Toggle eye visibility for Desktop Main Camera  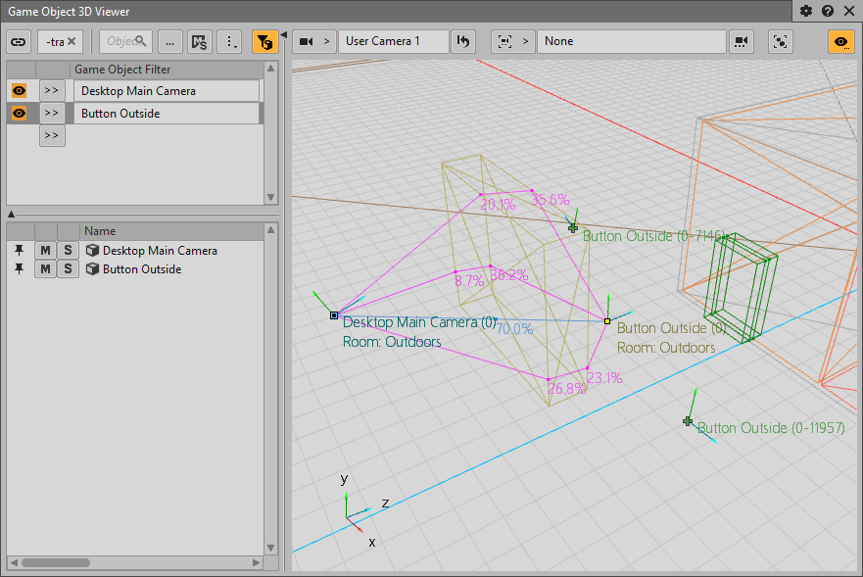19,91
